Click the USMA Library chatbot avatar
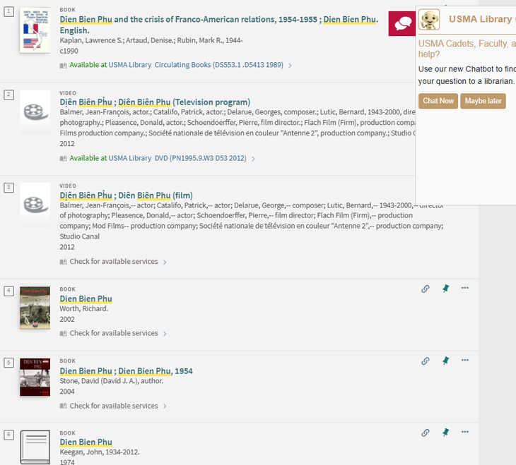This screenshot has height=465, width=516. pos(429,19)
